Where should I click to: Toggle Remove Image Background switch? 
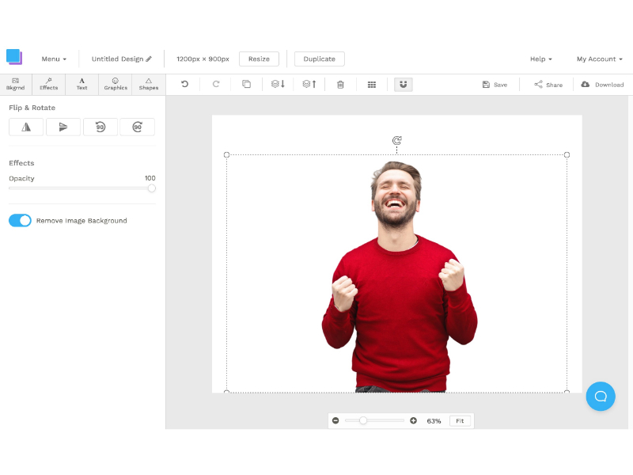pyautogui.click(x=20, y=220)
